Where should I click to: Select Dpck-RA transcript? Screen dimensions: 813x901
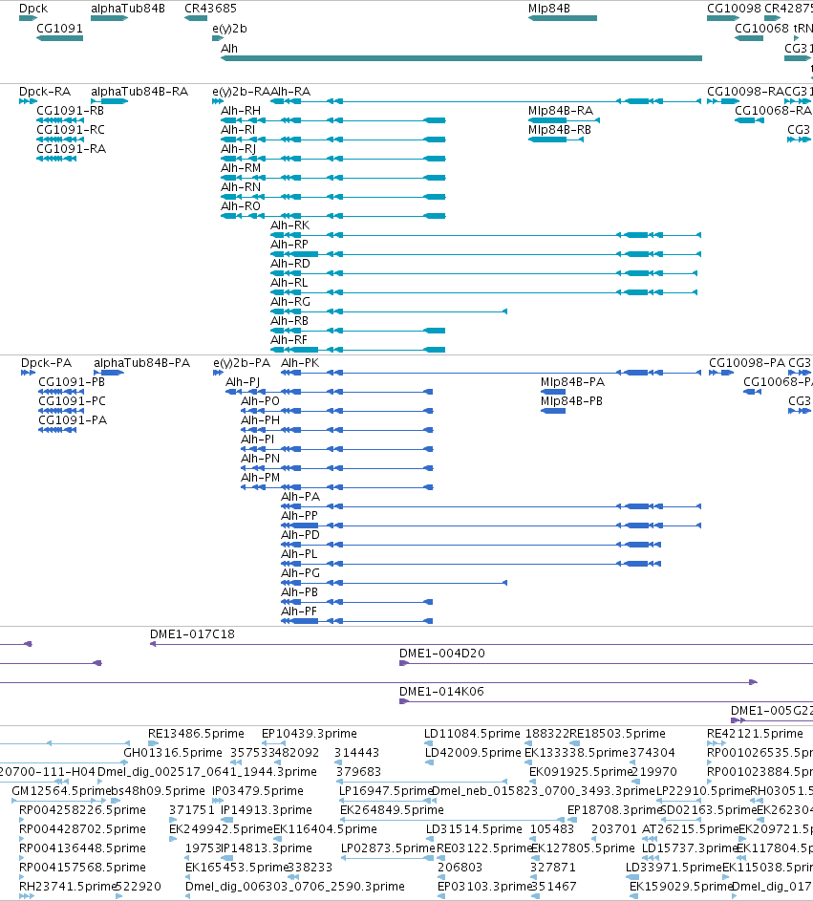coord(28,101)
